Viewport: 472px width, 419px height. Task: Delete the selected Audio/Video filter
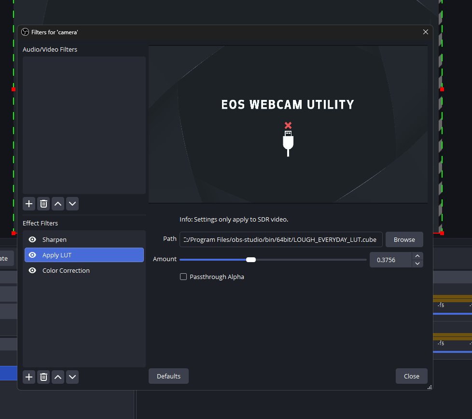(x=43, y=204)
